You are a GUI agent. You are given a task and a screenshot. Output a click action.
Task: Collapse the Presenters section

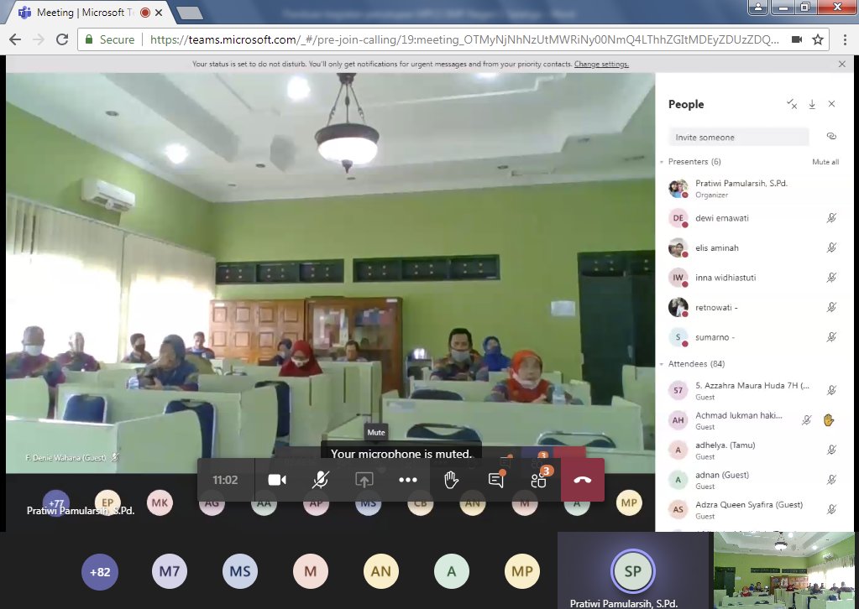(661, 161)
